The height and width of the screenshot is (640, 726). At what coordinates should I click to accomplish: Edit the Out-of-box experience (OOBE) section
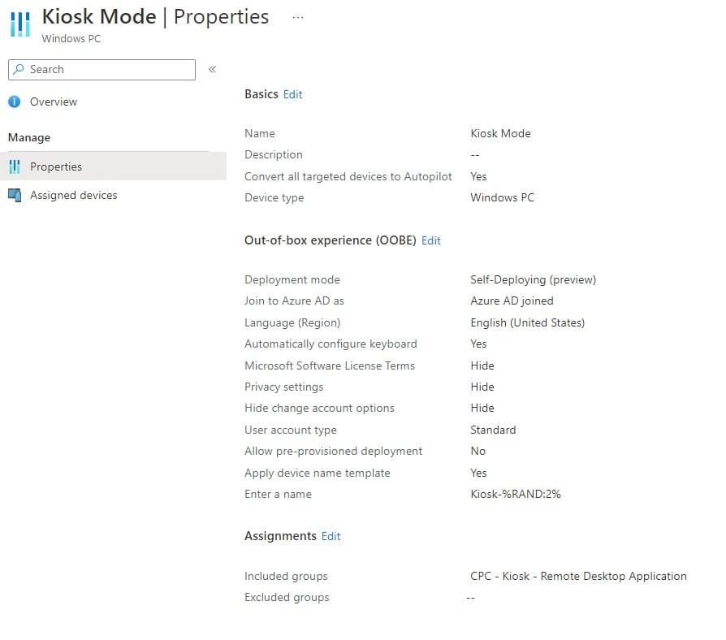(x=431, y=240)
